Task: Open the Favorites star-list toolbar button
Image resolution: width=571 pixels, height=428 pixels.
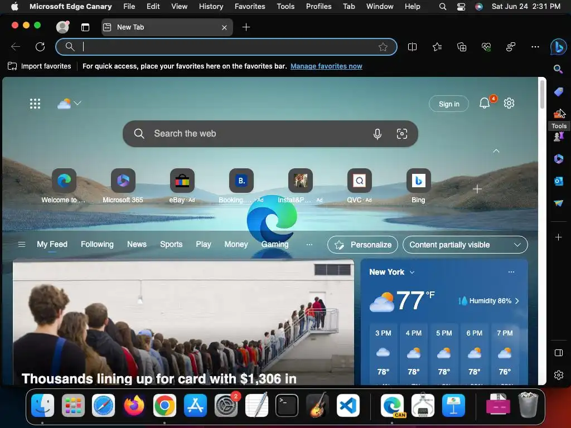Action: pyautogui.click(x=437, y=47)
